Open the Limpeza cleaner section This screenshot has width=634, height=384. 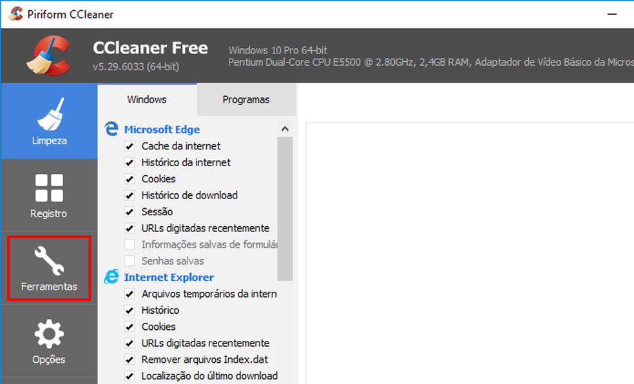(x=50, y=121)
